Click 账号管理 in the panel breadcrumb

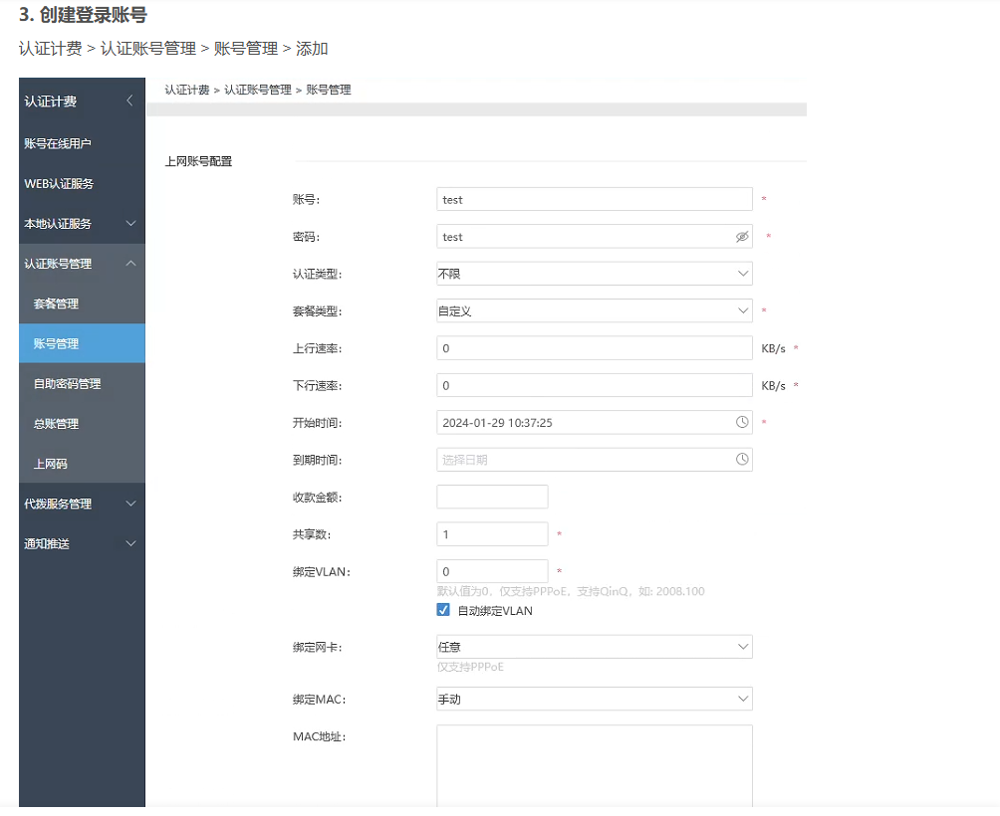[329, 90]
